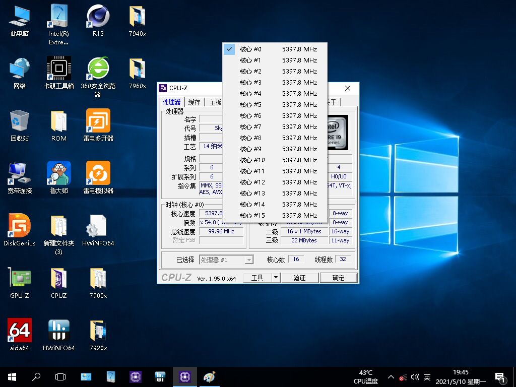Click the 验证 button
The height and width of the screenshot is (387, 516).
[299, 278]
